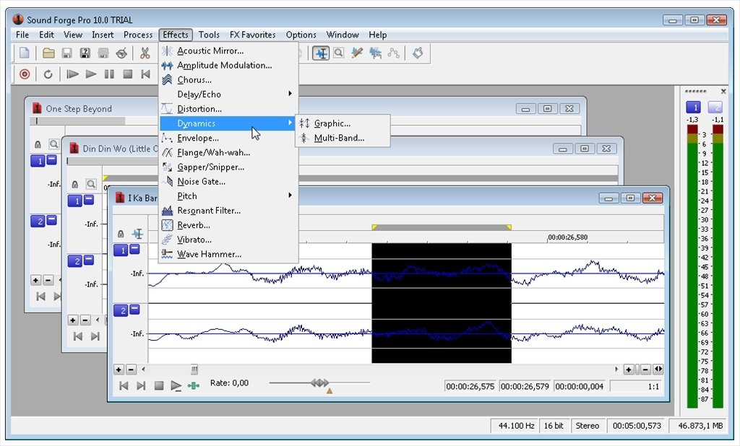The height and width of the screenshot is (446, 740).
Task: Select the Pencil tool in the main toolbar
Action: point(357,53)
